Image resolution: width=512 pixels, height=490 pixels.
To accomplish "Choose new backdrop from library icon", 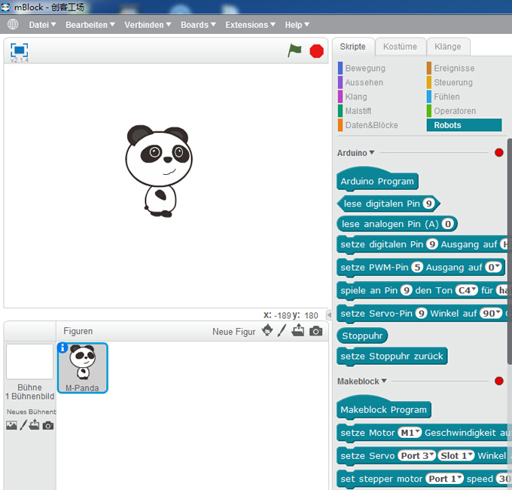I will pos(11,425).
